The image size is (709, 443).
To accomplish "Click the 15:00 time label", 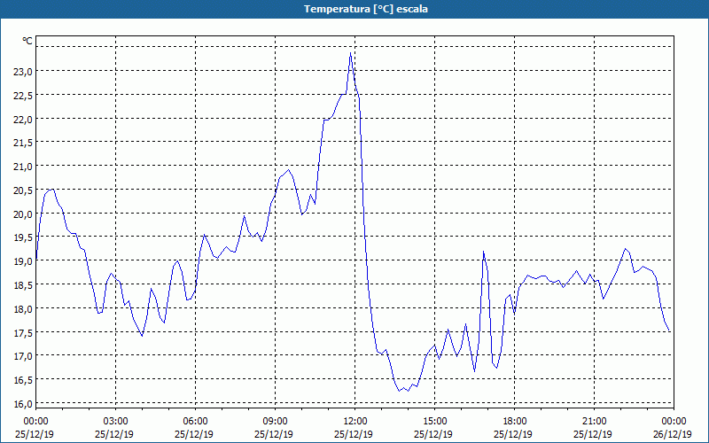I will (x=434, y=422).
